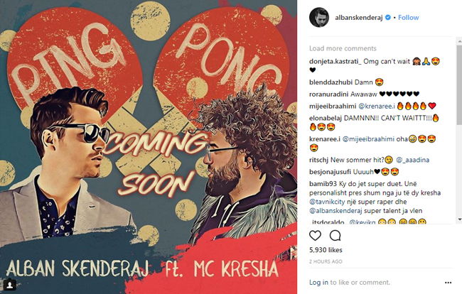
Task: Click the heart like icon
Action: 315,236
